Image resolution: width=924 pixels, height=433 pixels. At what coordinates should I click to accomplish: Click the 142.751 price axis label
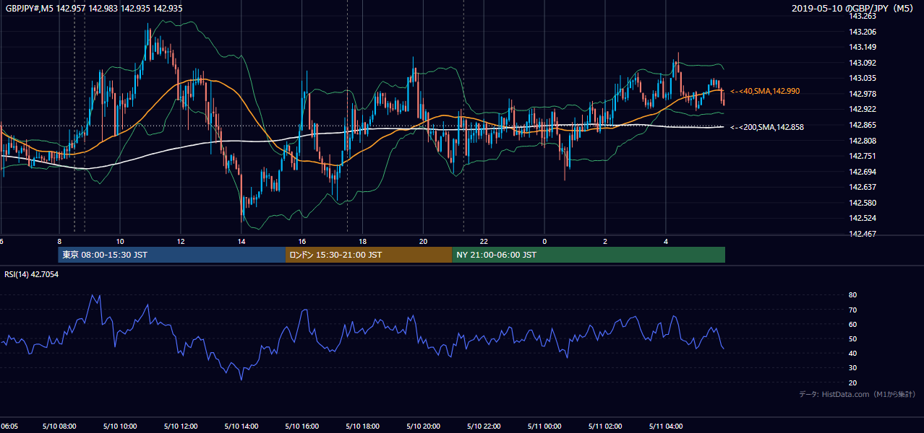click(x=863, y=156)
